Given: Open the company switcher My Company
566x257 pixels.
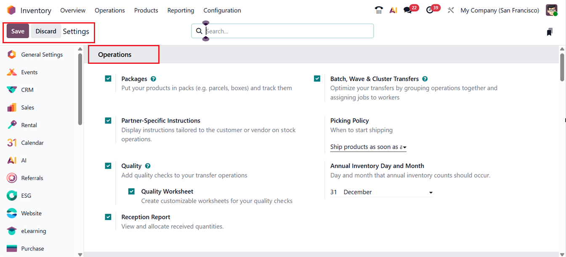Looking at the screenshot, I should [x=500, y=10].
